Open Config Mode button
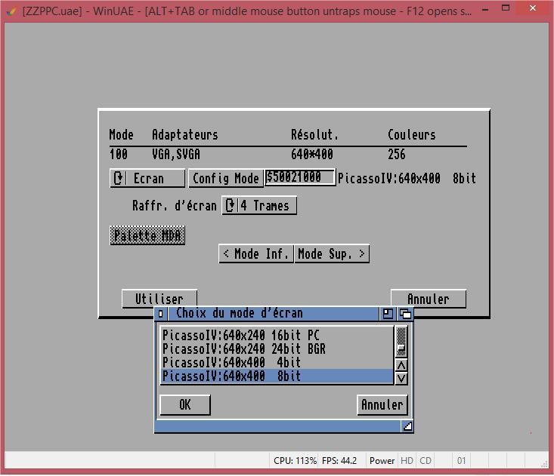The height and width of the screenshot is (476, 554). [x=226, y=178]
